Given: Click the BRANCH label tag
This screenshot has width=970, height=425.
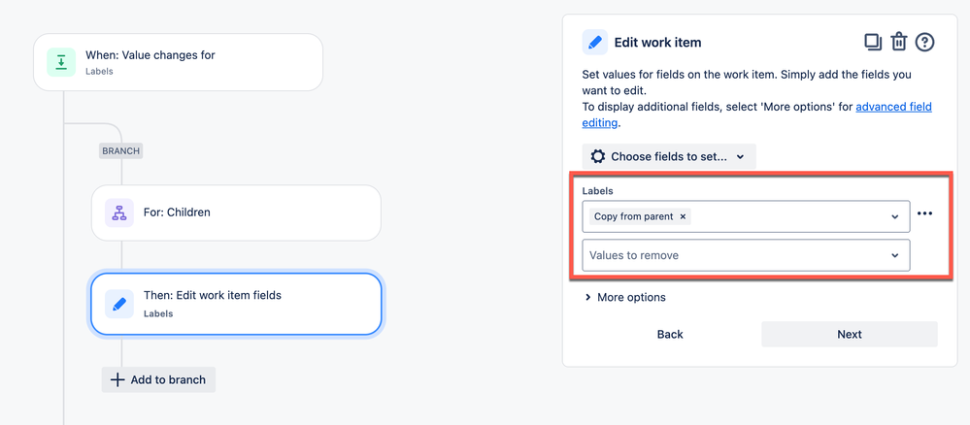Looking at the screenshot, I should coord(121,150).
